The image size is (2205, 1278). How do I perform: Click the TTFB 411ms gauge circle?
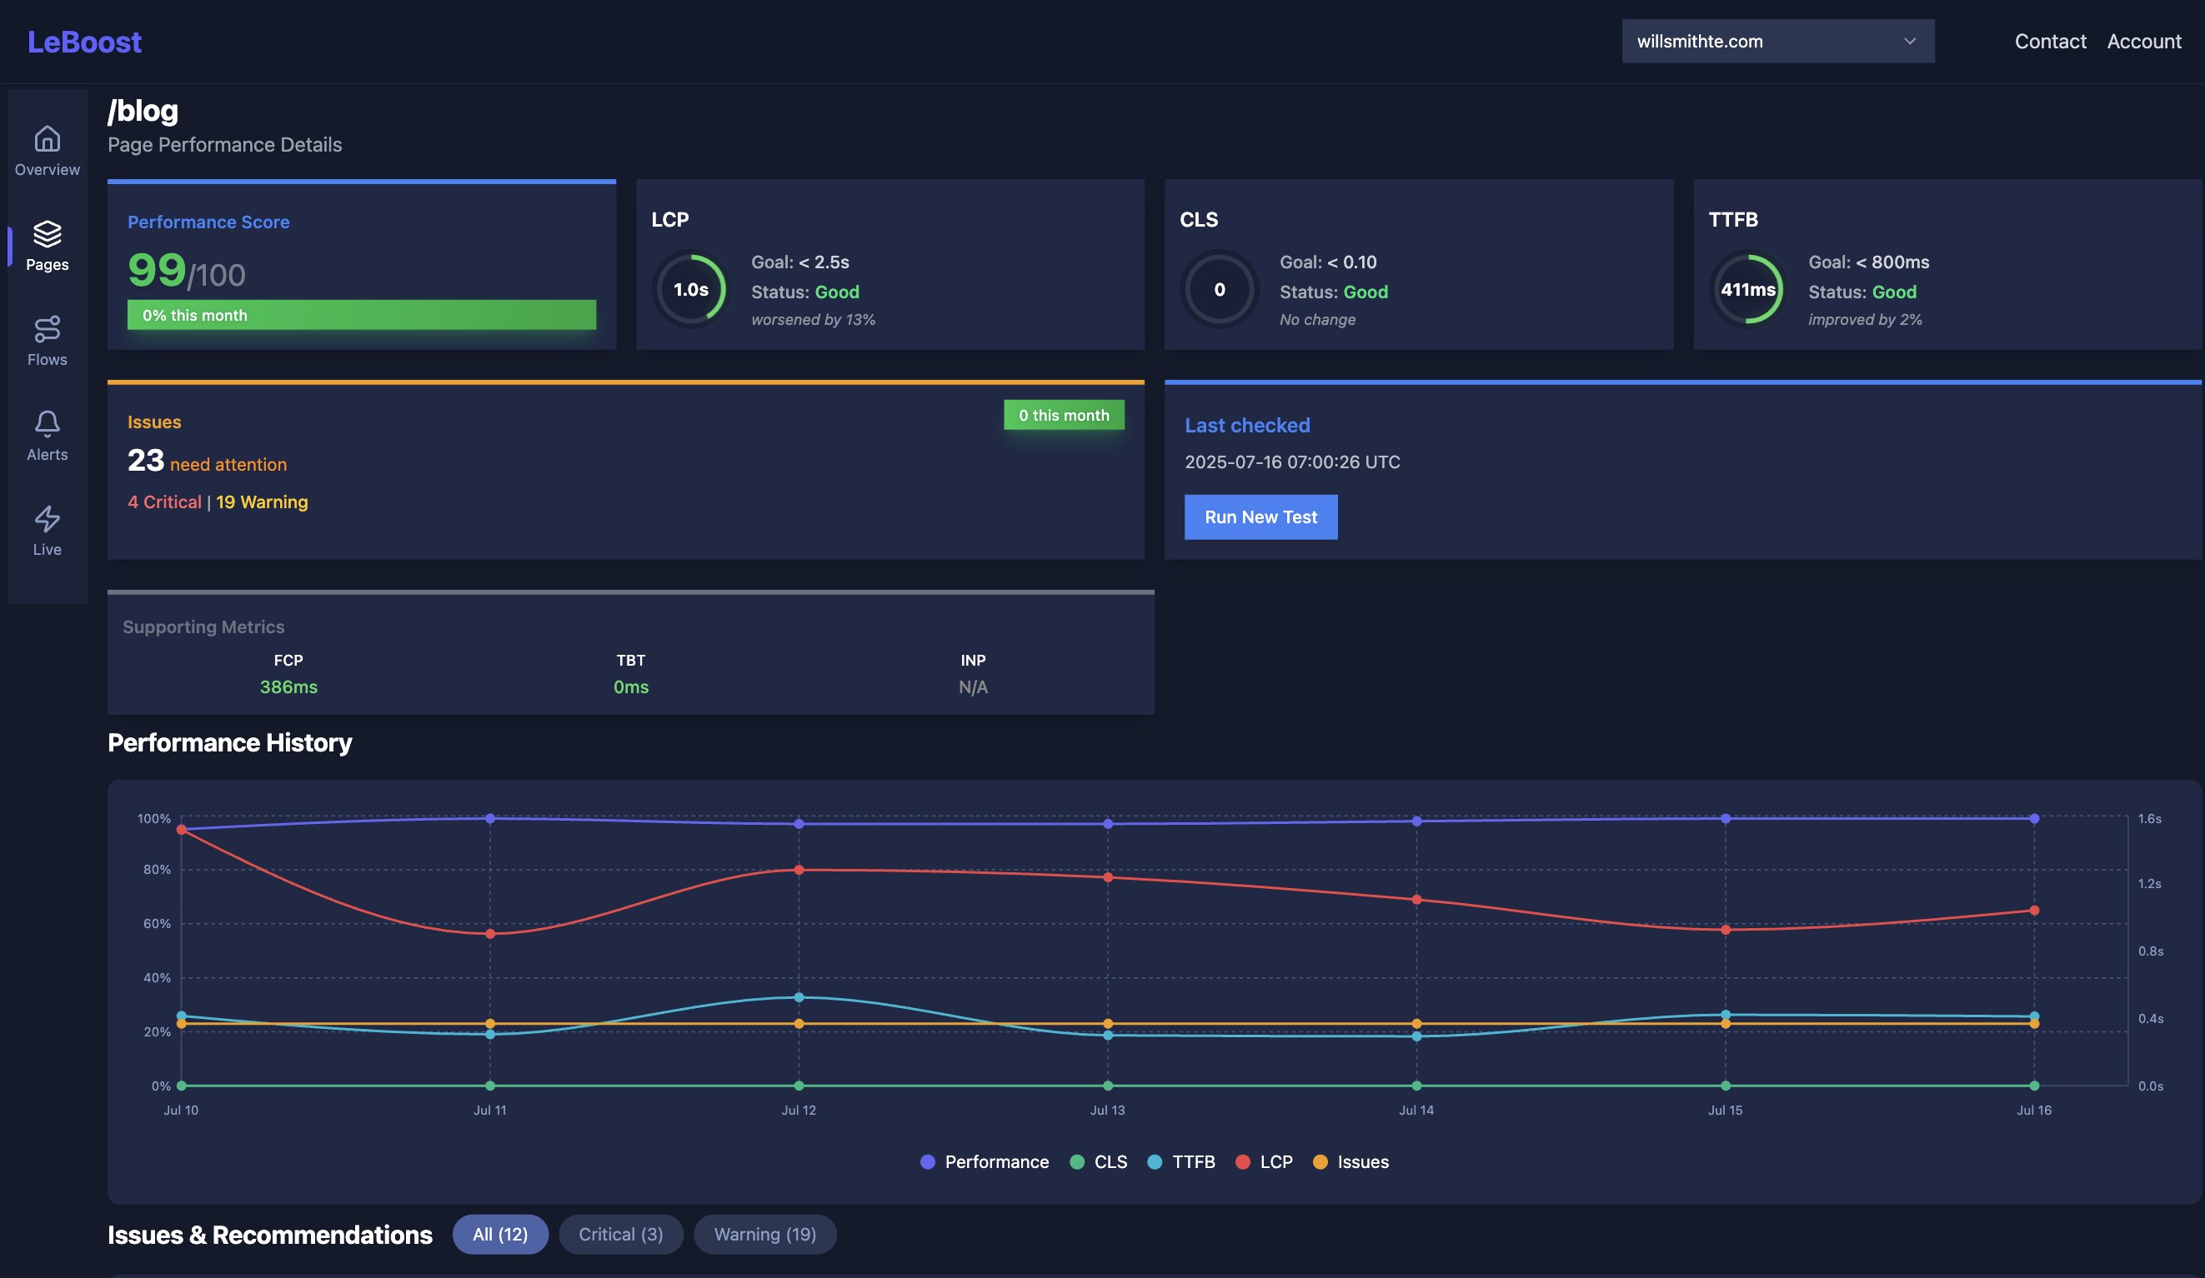click(x=1747, y=289)
